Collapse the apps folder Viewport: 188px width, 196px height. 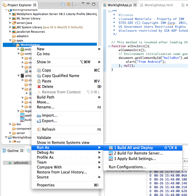[10, 40]
